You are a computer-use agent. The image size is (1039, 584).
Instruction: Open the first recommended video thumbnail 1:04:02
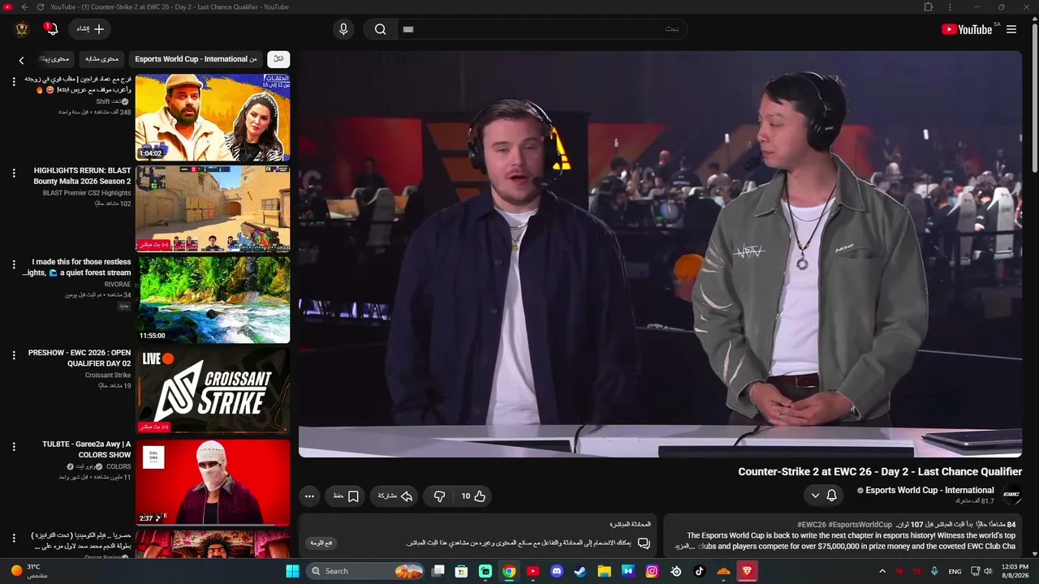213,118
